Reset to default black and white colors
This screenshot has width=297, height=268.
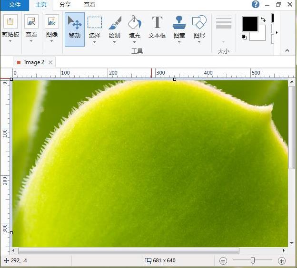pos(244,37)
